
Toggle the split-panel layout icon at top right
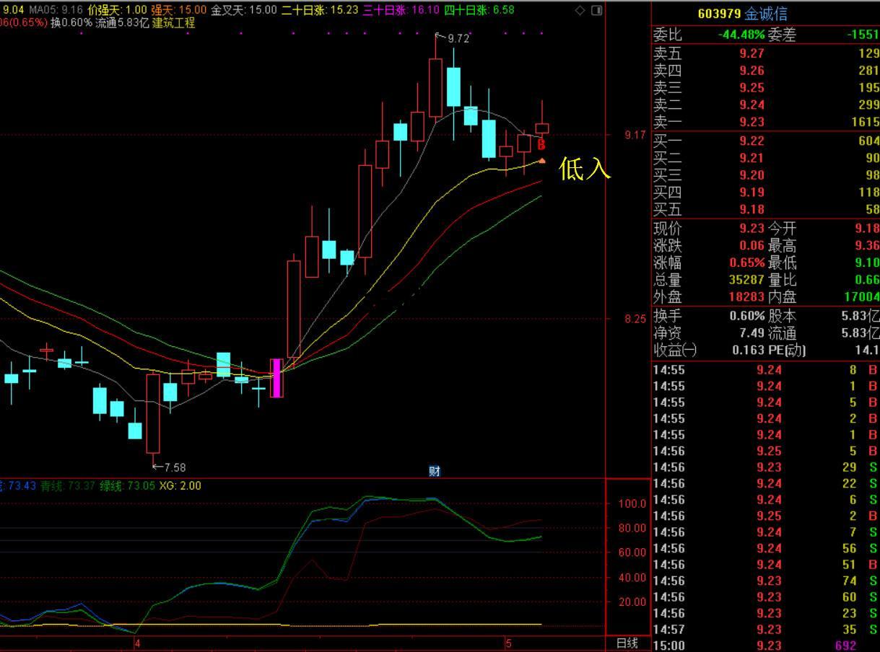(x=596, y=10)
